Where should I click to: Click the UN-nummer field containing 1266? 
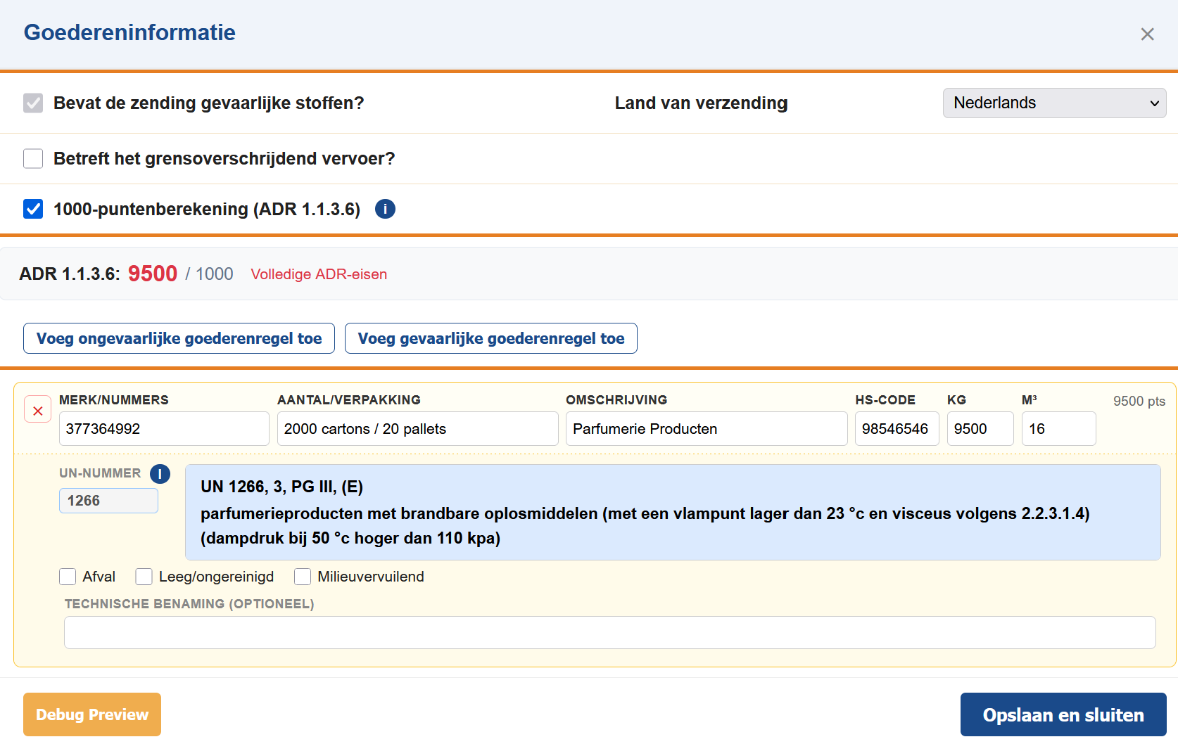click(x=108, y=501)
